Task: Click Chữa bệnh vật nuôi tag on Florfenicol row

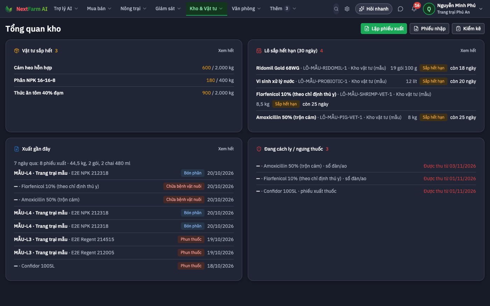Action: click(x=184, y=186)
